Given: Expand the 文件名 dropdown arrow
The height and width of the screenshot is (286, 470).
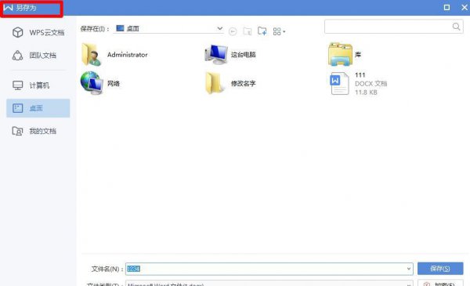Looking at the screenshot, I should click(409, 269).
